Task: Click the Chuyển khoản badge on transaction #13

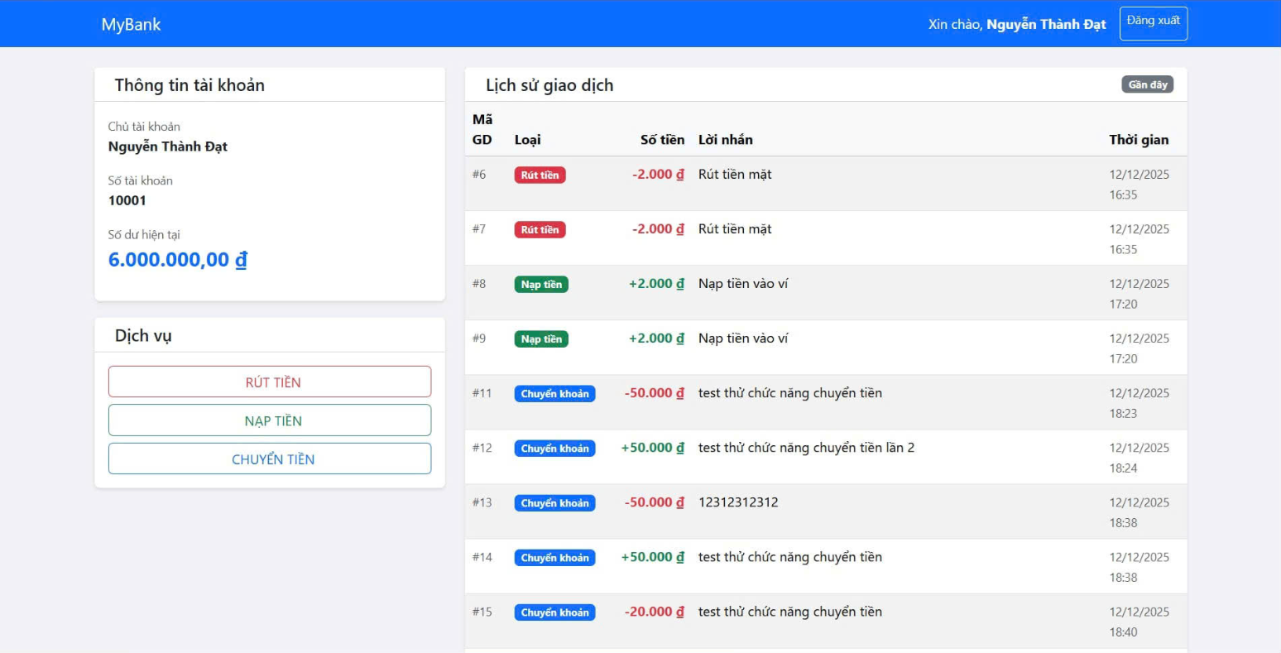Action: click(x=554, y=503)
